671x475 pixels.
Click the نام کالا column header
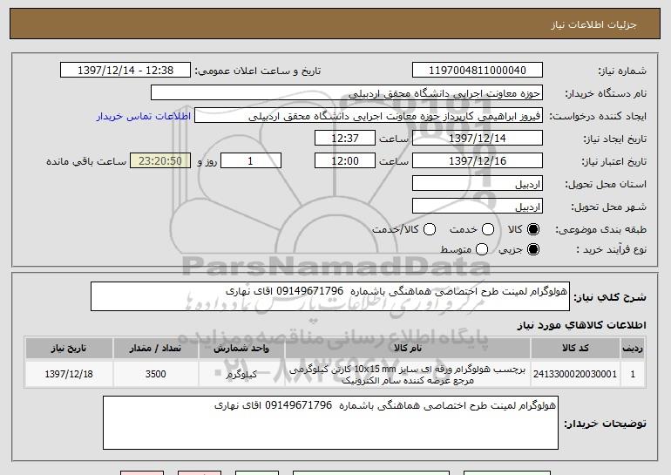[408, 349]
